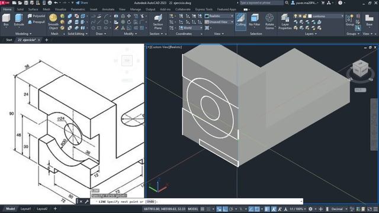Open the Realistic visual style dropdown
Screen dimensions: 379x213
(219, 16)
